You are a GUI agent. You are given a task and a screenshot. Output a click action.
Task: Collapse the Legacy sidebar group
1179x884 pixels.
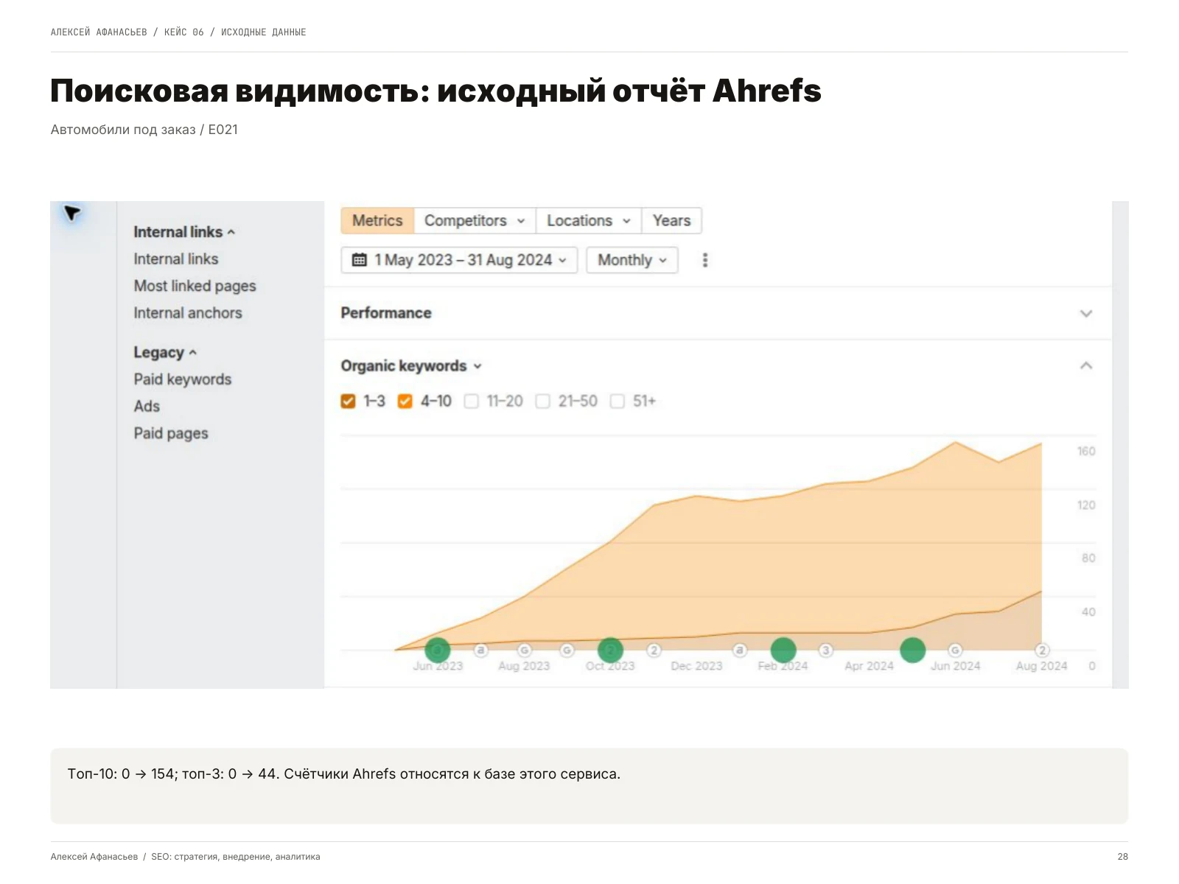coord(165,352)
